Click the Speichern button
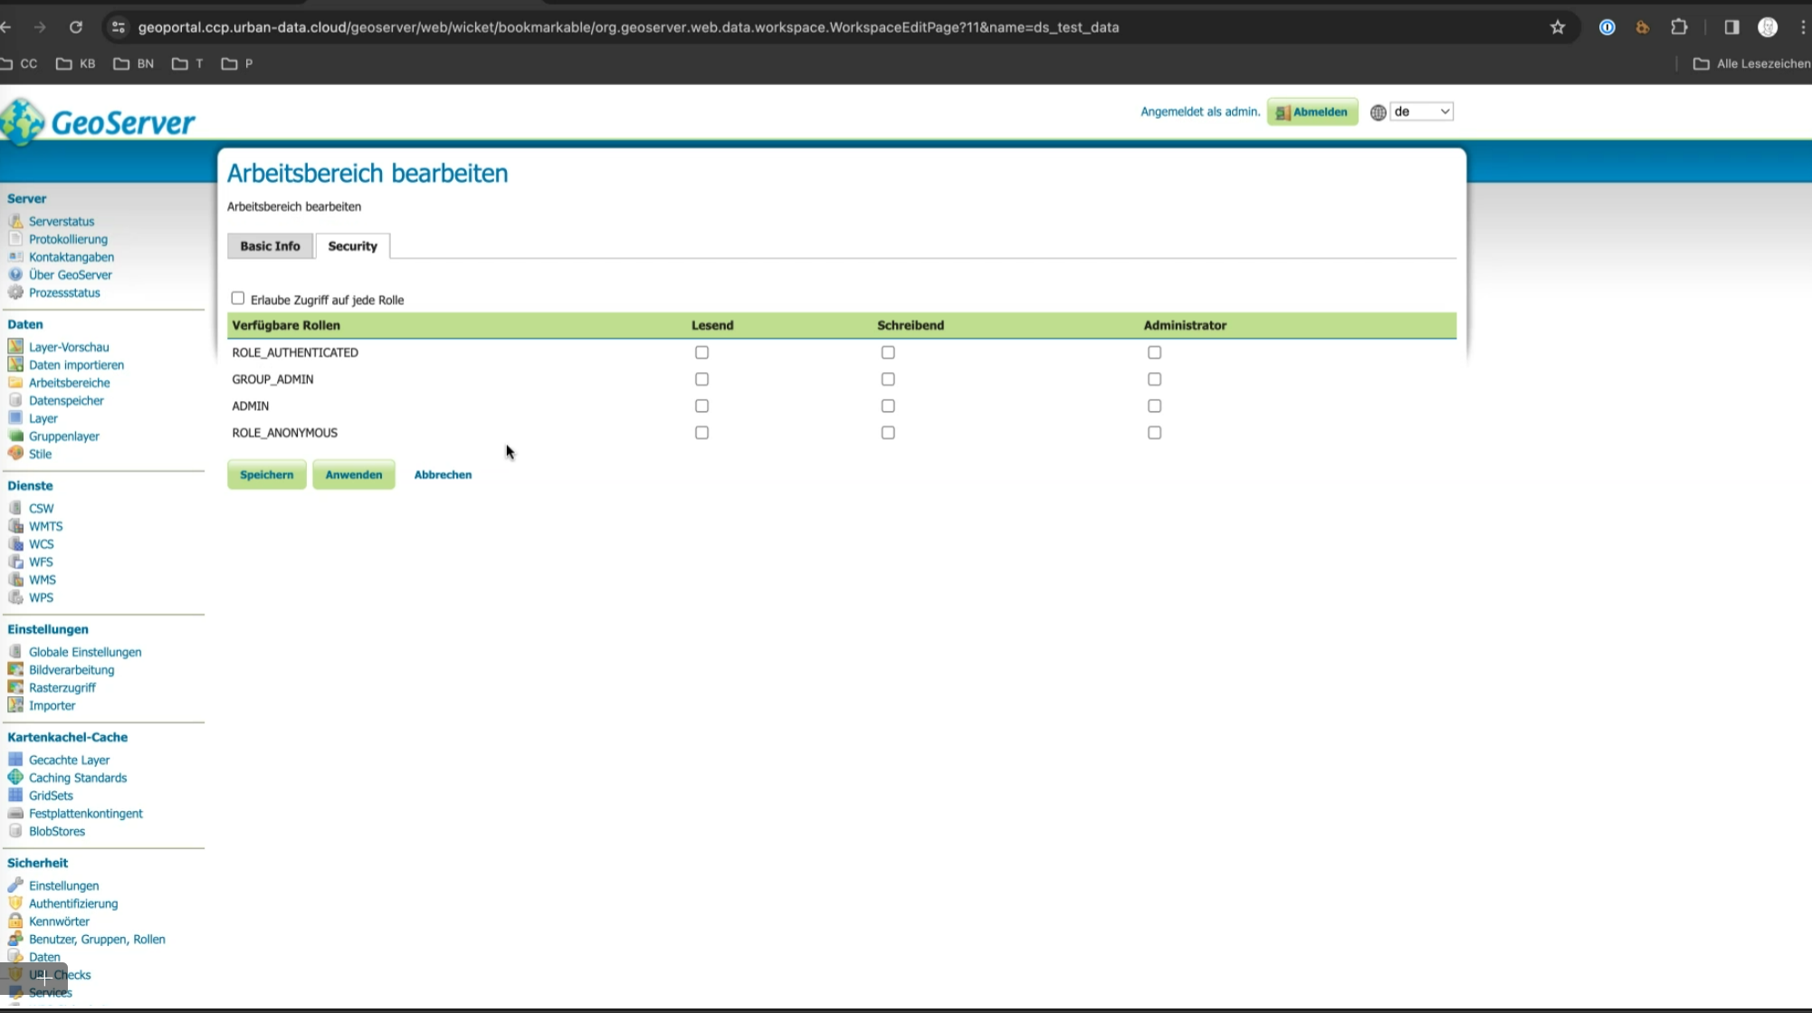This screenshot has width=1812, height=1013. click(267, 474)
